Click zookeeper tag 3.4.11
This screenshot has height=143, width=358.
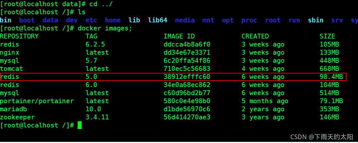[x=97, y=117]
